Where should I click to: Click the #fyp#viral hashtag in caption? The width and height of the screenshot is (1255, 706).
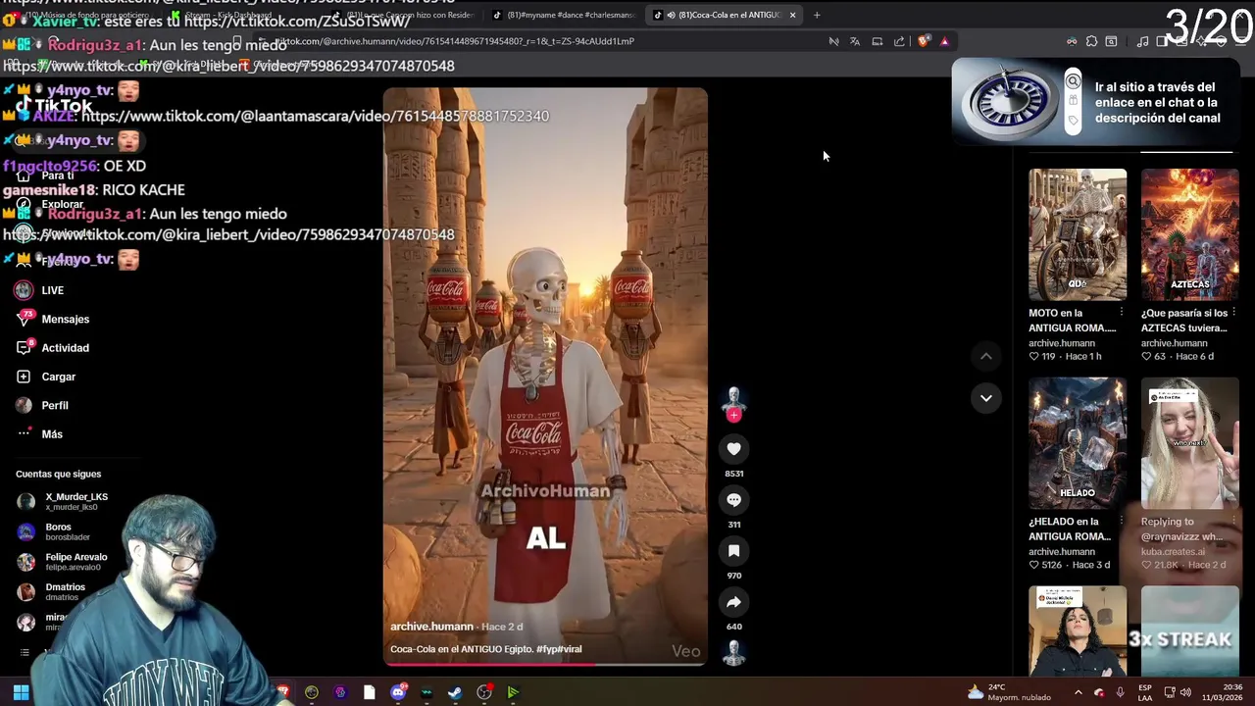(x=559, y=649)
